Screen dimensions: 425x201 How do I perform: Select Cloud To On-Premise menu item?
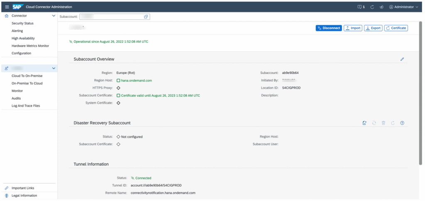coord(27,76)
